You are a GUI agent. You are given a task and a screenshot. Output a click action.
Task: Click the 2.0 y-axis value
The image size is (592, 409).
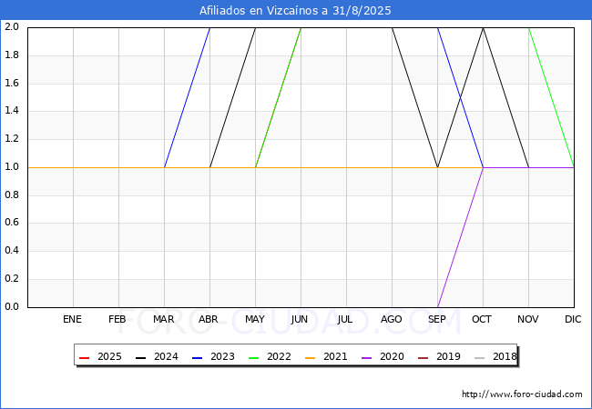12,26
